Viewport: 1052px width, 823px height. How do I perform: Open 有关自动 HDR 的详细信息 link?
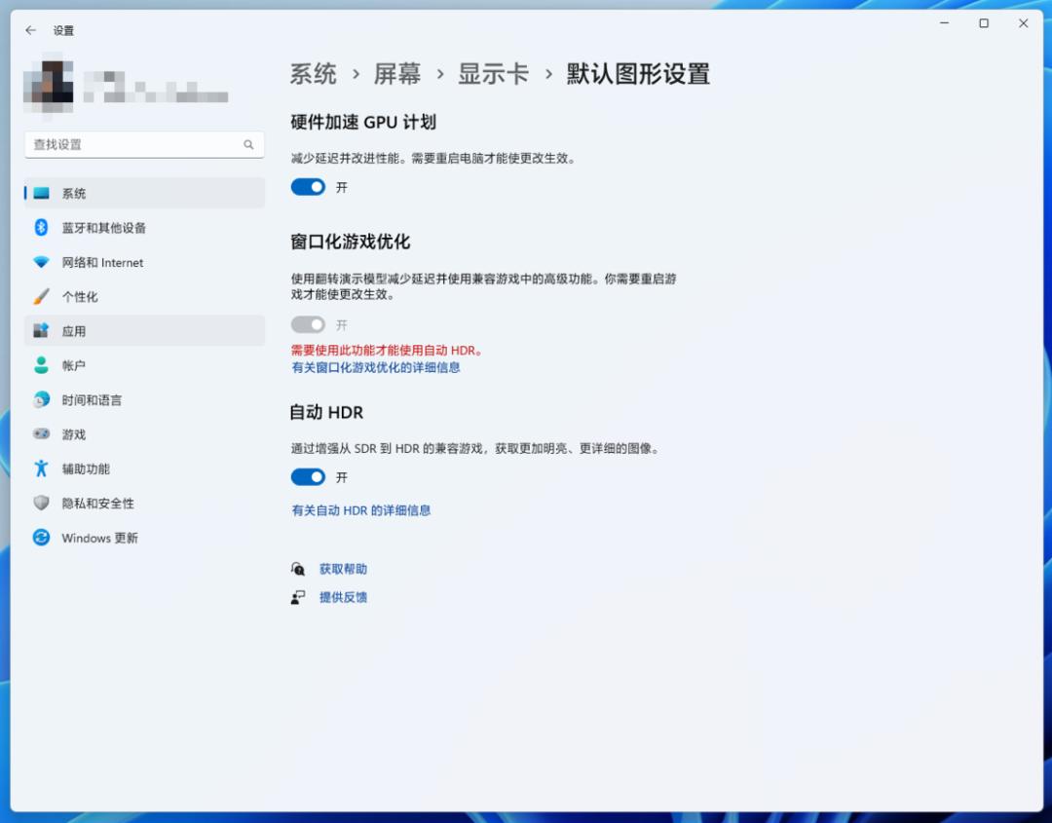361,510
